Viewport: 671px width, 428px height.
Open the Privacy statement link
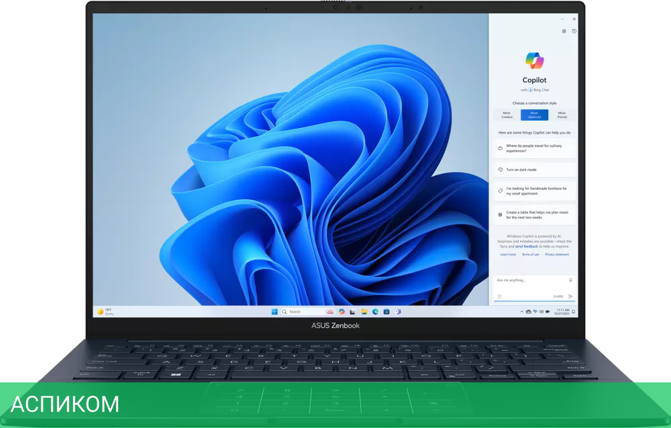coord(557,255)
